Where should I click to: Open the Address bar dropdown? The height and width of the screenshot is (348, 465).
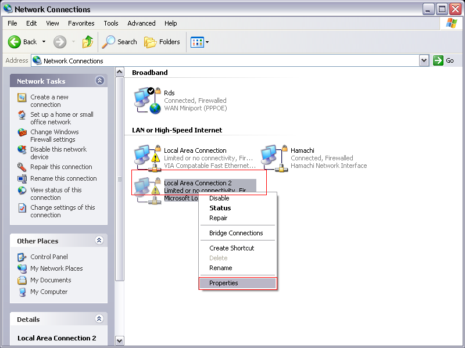[424, 61]
